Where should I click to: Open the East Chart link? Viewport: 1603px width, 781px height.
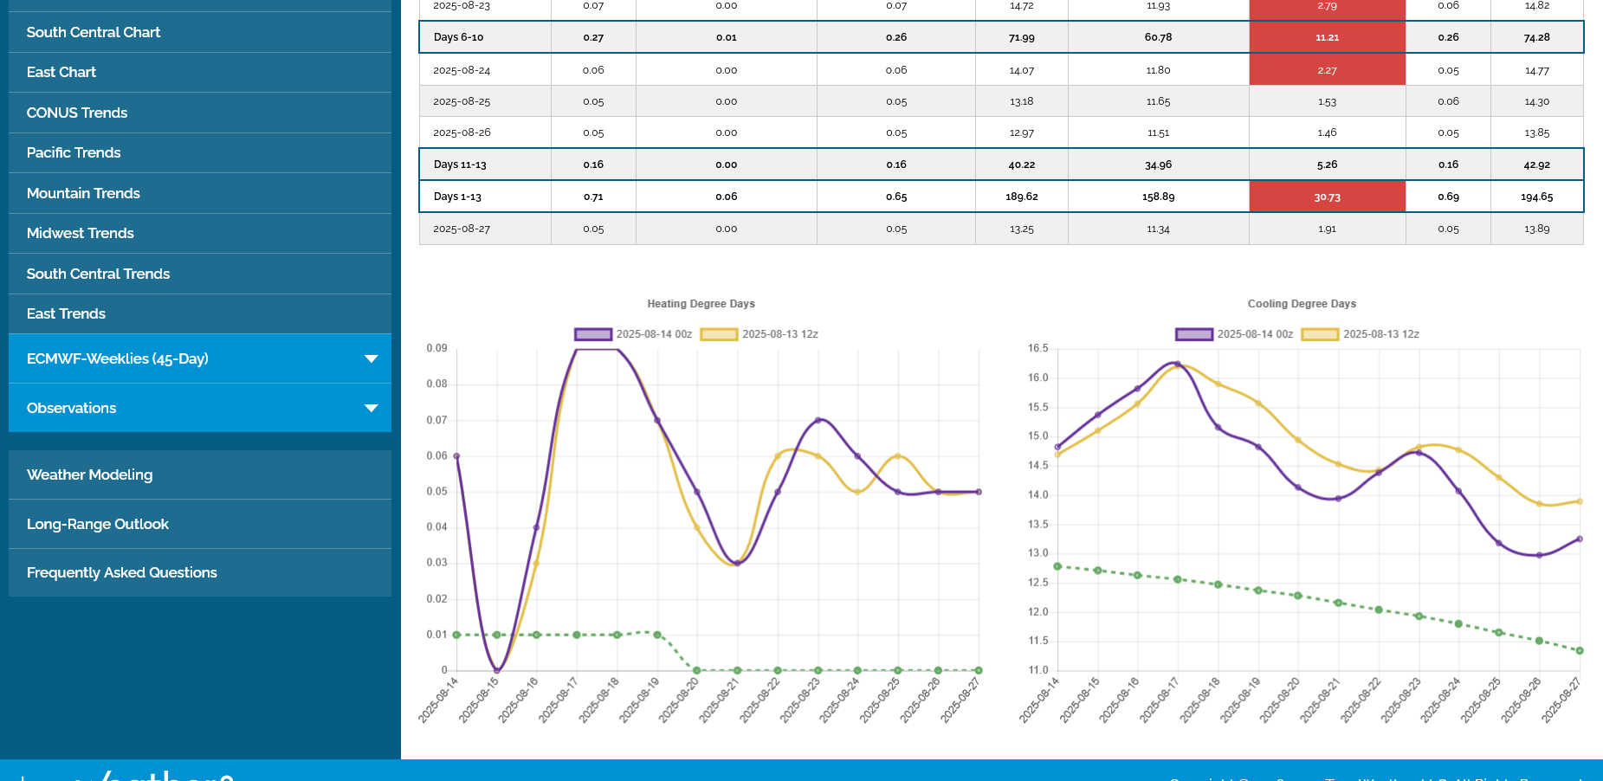point(61,72)
